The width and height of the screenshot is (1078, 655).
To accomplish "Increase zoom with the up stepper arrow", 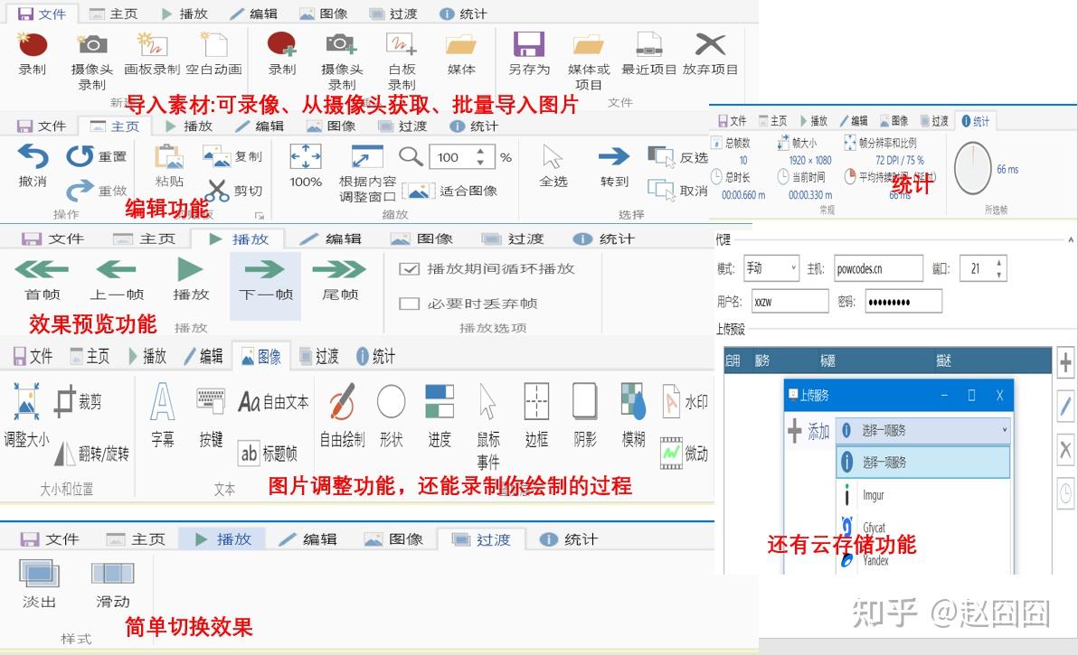I will 480,152.
